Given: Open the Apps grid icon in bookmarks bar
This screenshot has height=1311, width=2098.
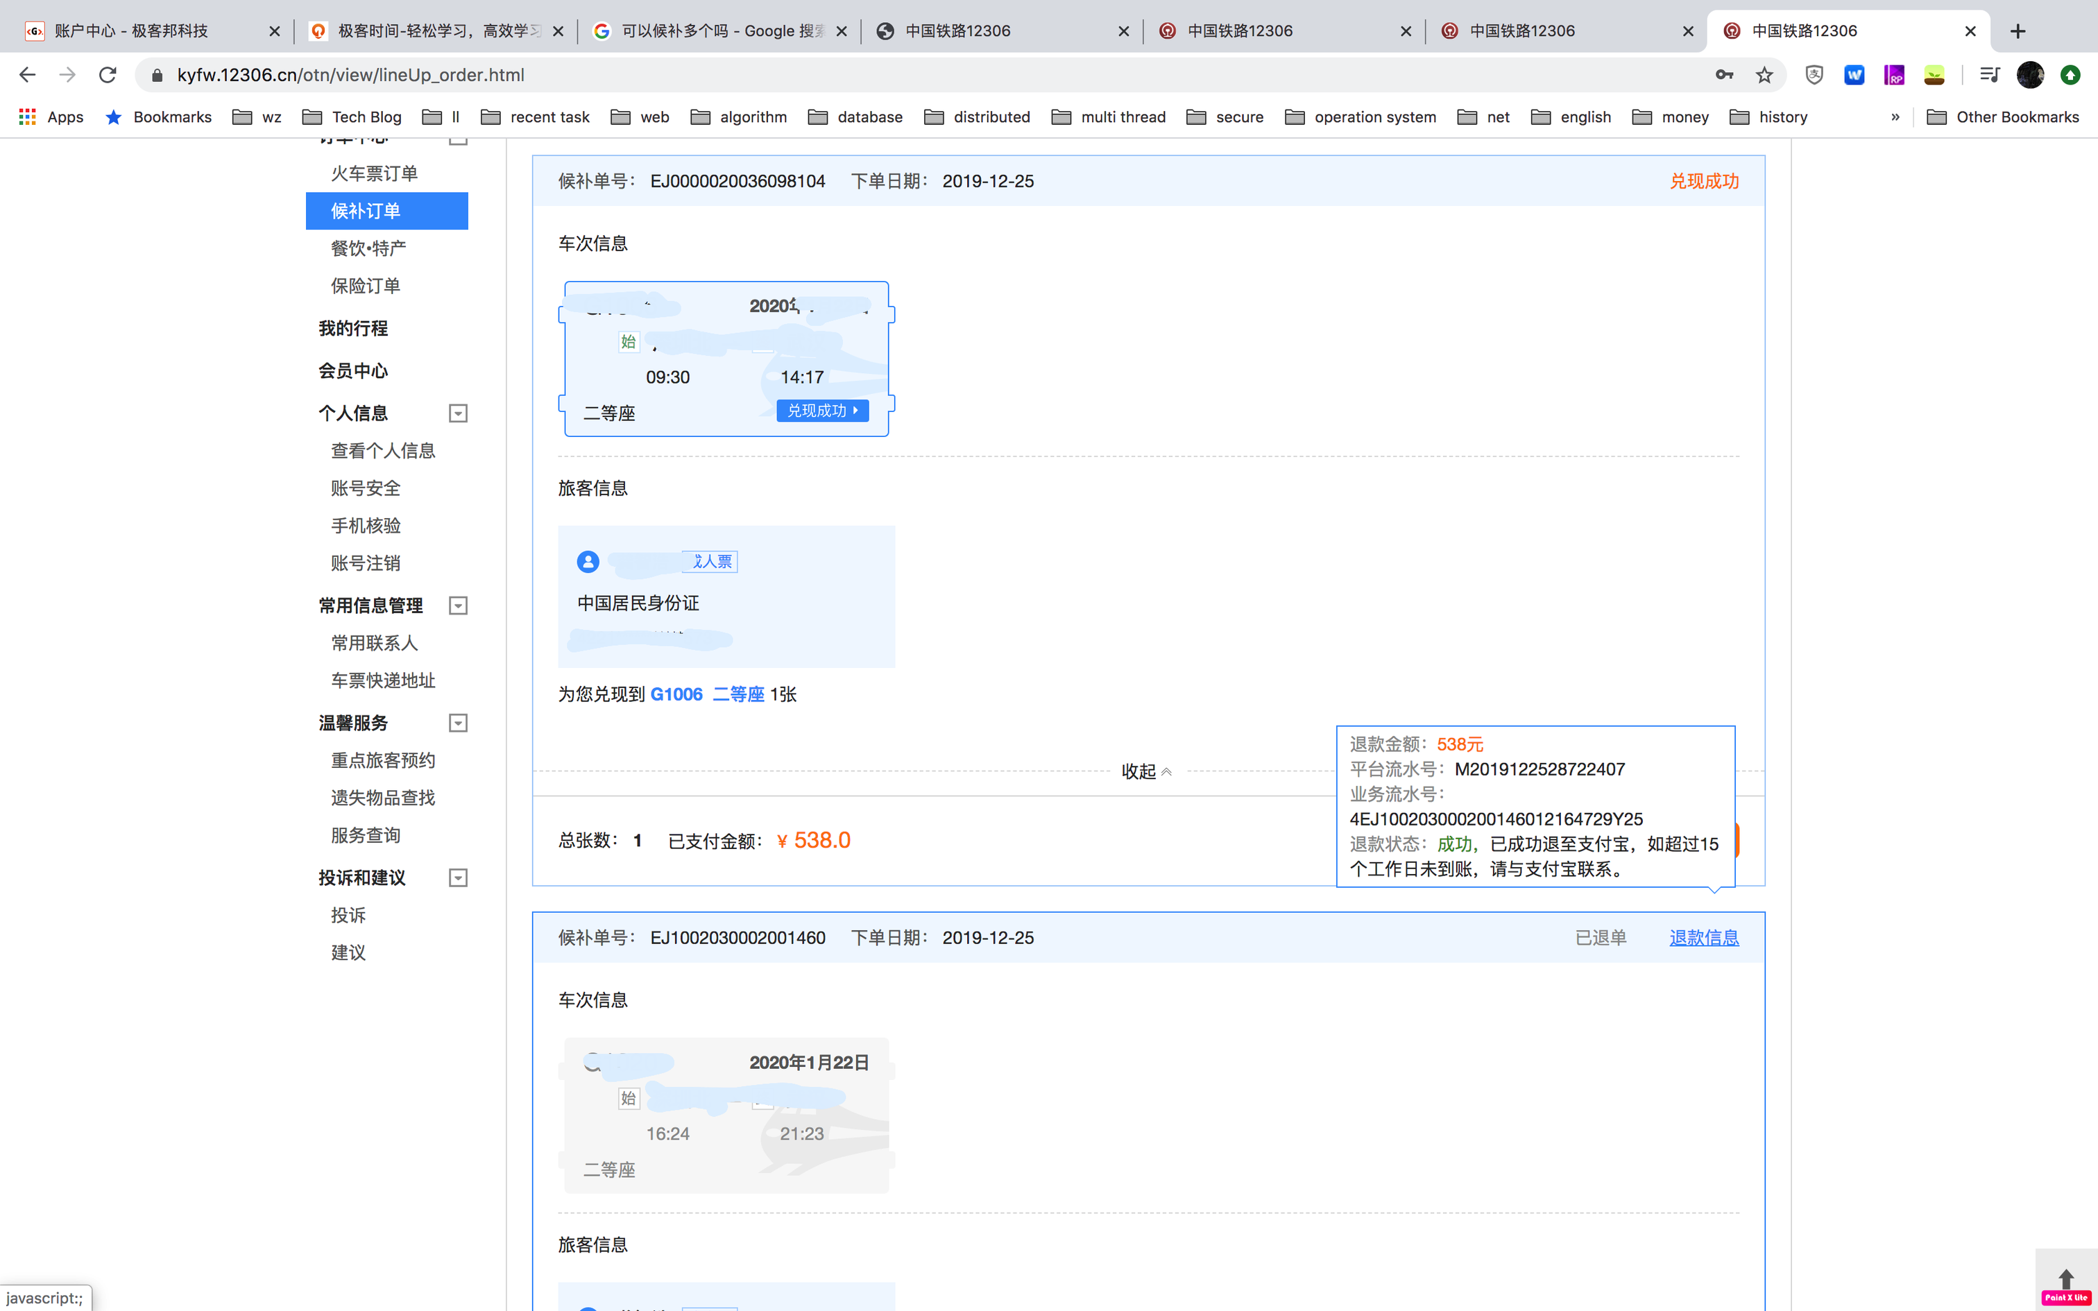Looking at the screenshot, I should click(28, 117).
